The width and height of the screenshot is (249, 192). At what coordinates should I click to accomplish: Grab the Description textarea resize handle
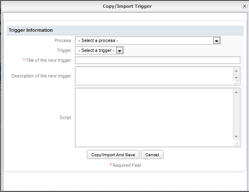tap(237, 82)
